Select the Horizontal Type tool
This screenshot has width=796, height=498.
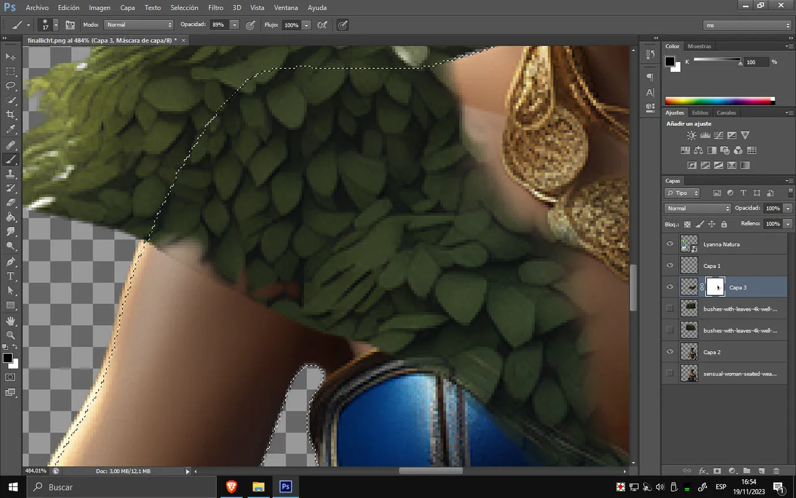coord(11,276)
